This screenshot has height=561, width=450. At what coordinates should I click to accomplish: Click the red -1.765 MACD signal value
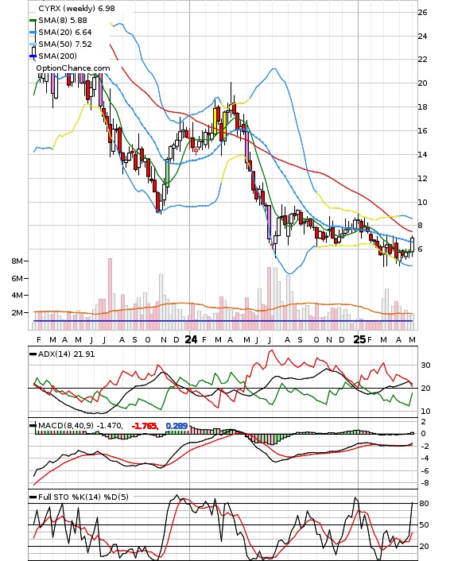145,426
